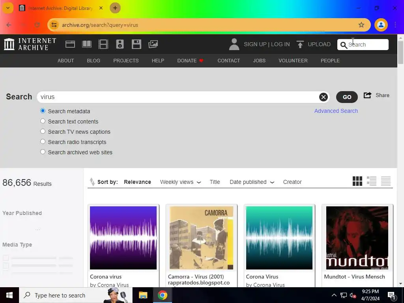Viewport: 404px width, 303px height.
Task: Open the PEOPLE menu item
Action: point(330,60)
